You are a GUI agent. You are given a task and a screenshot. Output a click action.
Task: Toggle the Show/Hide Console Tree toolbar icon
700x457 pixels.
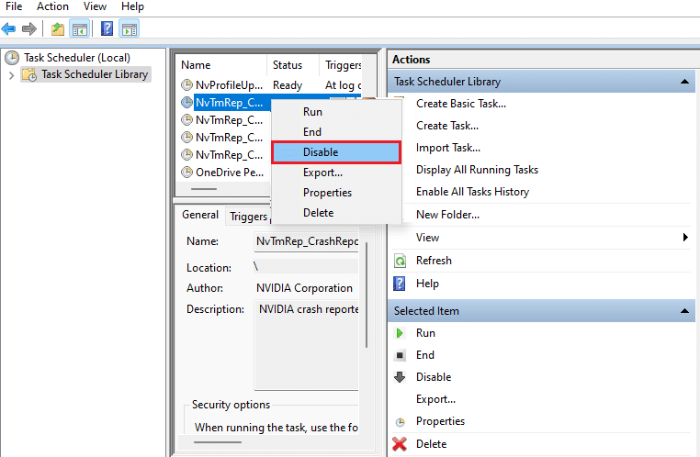(x=80, y=29)
